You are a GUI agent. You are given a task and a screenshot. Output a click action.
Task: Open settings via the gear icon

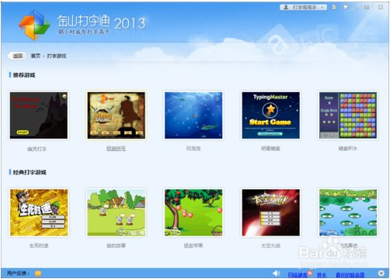point(381,274)
